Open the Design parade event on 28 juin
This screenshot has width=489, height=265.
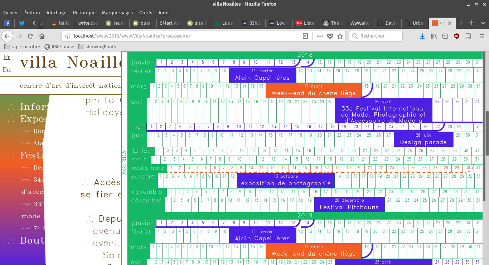(423, 139)
